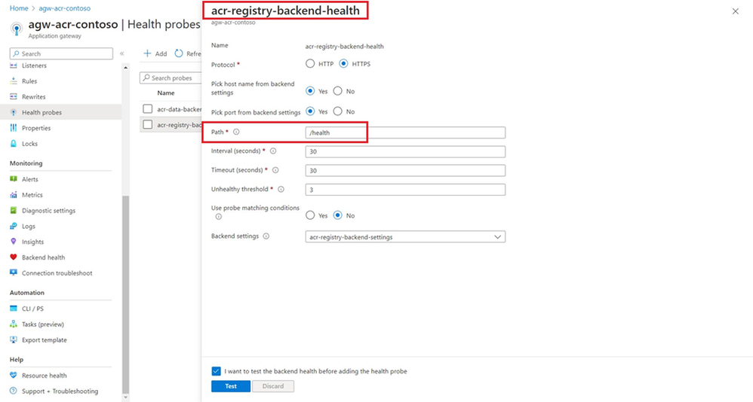Viewport: 753px width, 402px height.
Task: Click the Test button
Action: point(231,386)
